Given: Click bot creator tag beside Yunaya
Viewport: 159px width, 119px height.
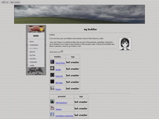Looking at the screenshot, I should point(81,108).
